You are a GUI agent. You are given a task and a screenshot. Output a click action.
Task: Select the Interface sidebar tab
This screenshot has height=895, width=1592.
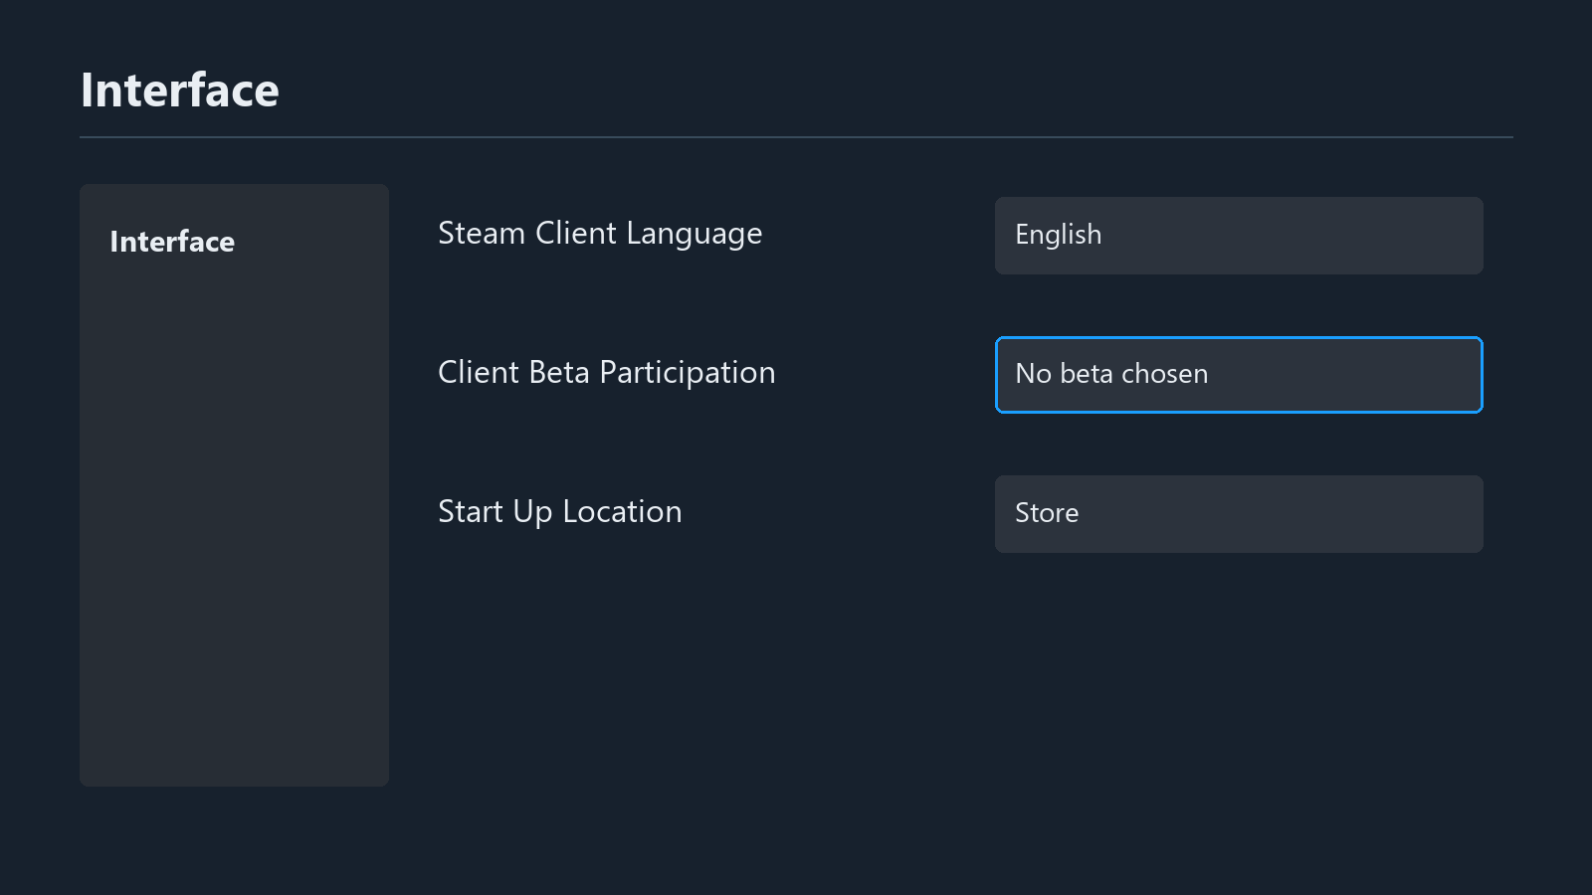point(172,242)
